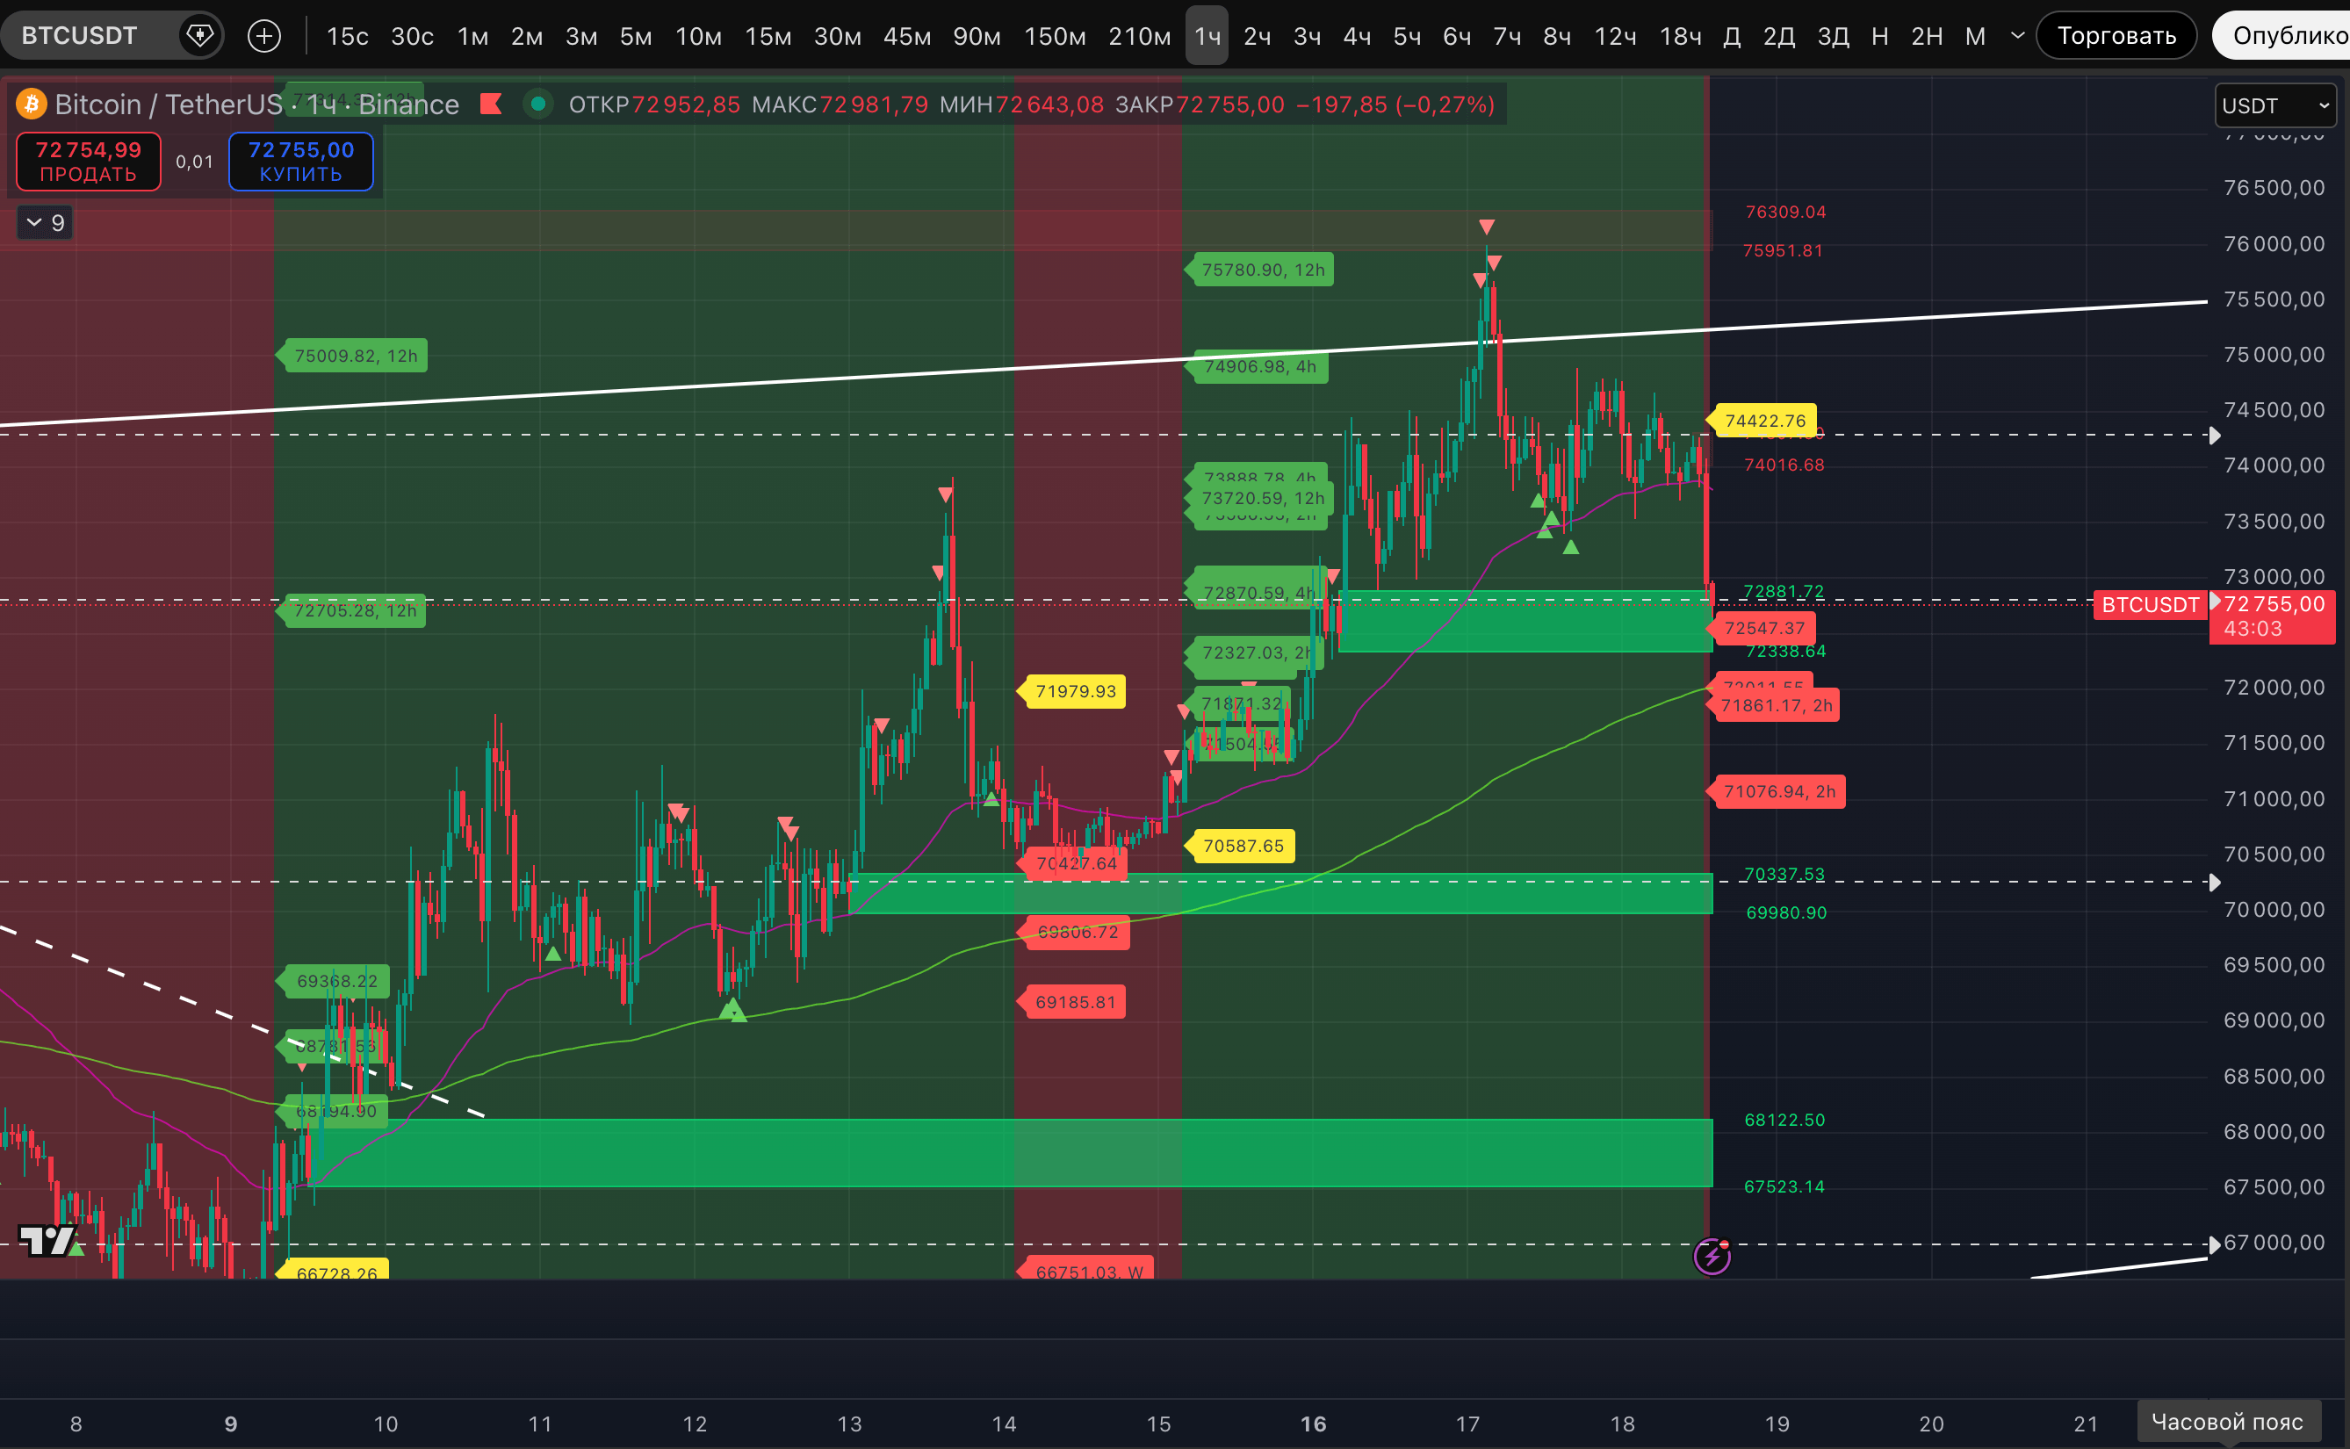
Task: Click the diamond icon beside the BTCUSDT symbol
Action: coord(199,36)
